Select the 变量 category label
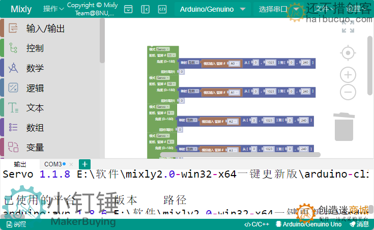The image size is (374, 230). [x=35, y=148]
